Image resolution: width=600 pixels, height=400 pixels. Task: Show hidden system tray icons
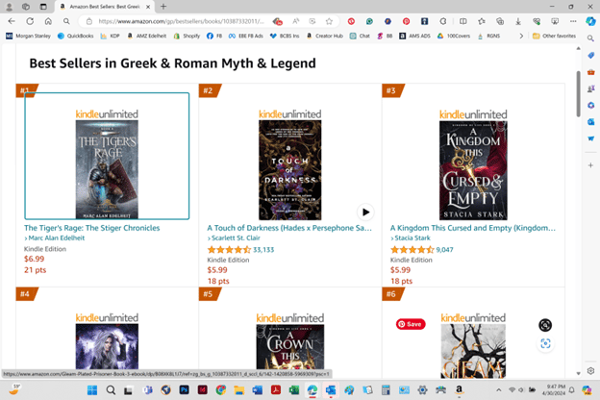(499, 390)
